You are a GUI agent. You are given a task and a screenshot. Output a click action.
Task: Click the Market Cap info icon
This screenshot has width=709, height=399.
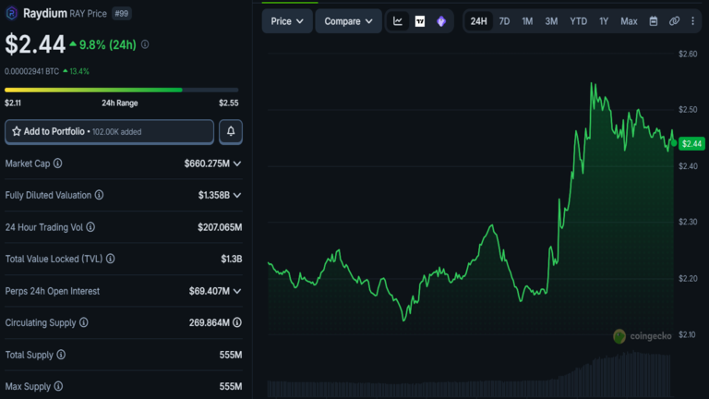[x=58, y=163]
